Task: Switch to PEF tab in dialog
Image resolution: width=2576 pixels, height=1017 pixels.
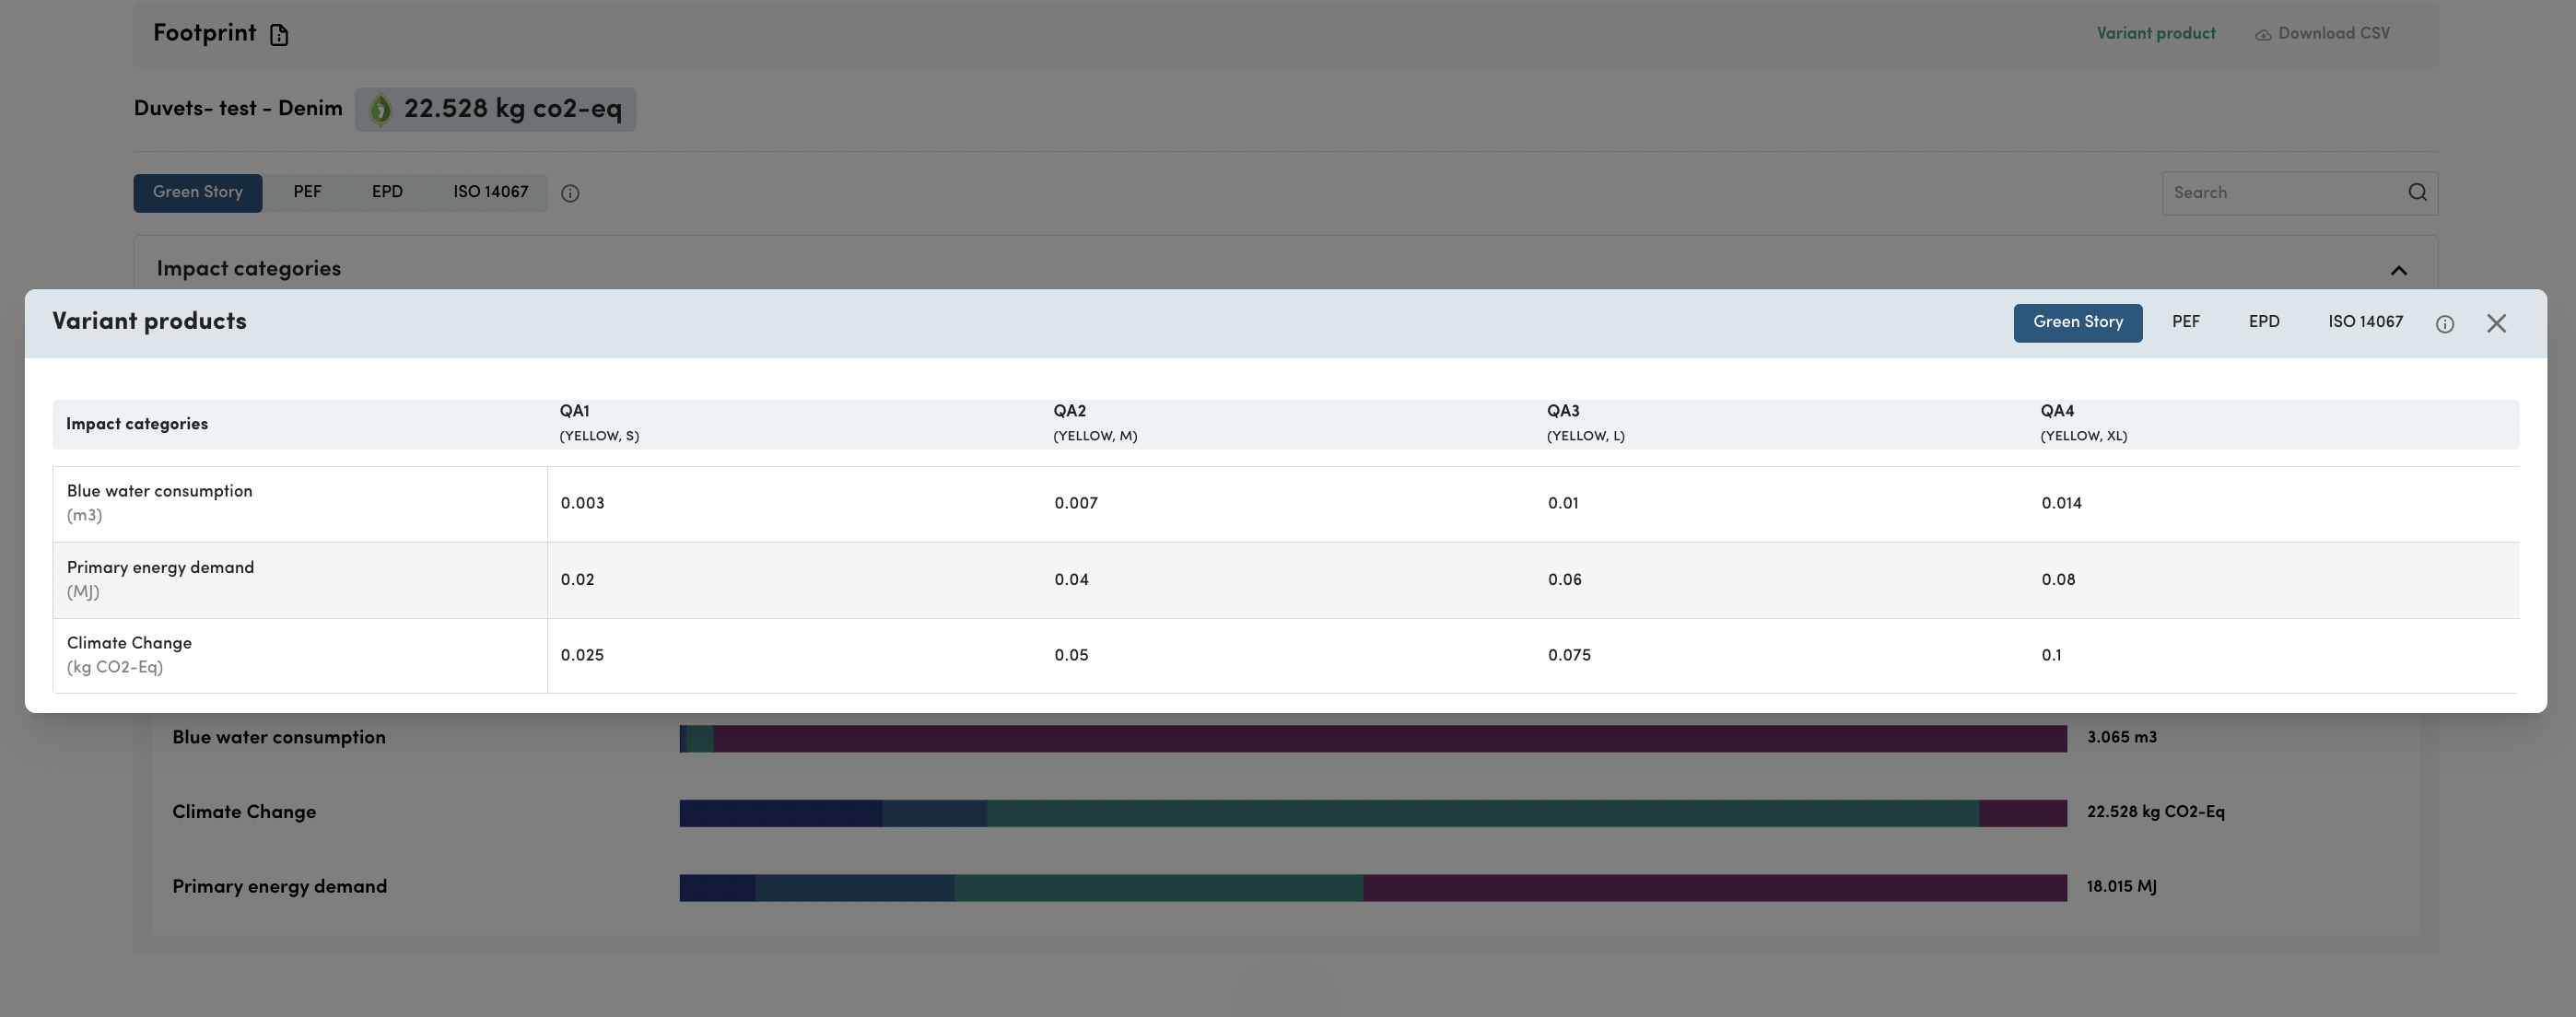Action: pos(2185,323)
